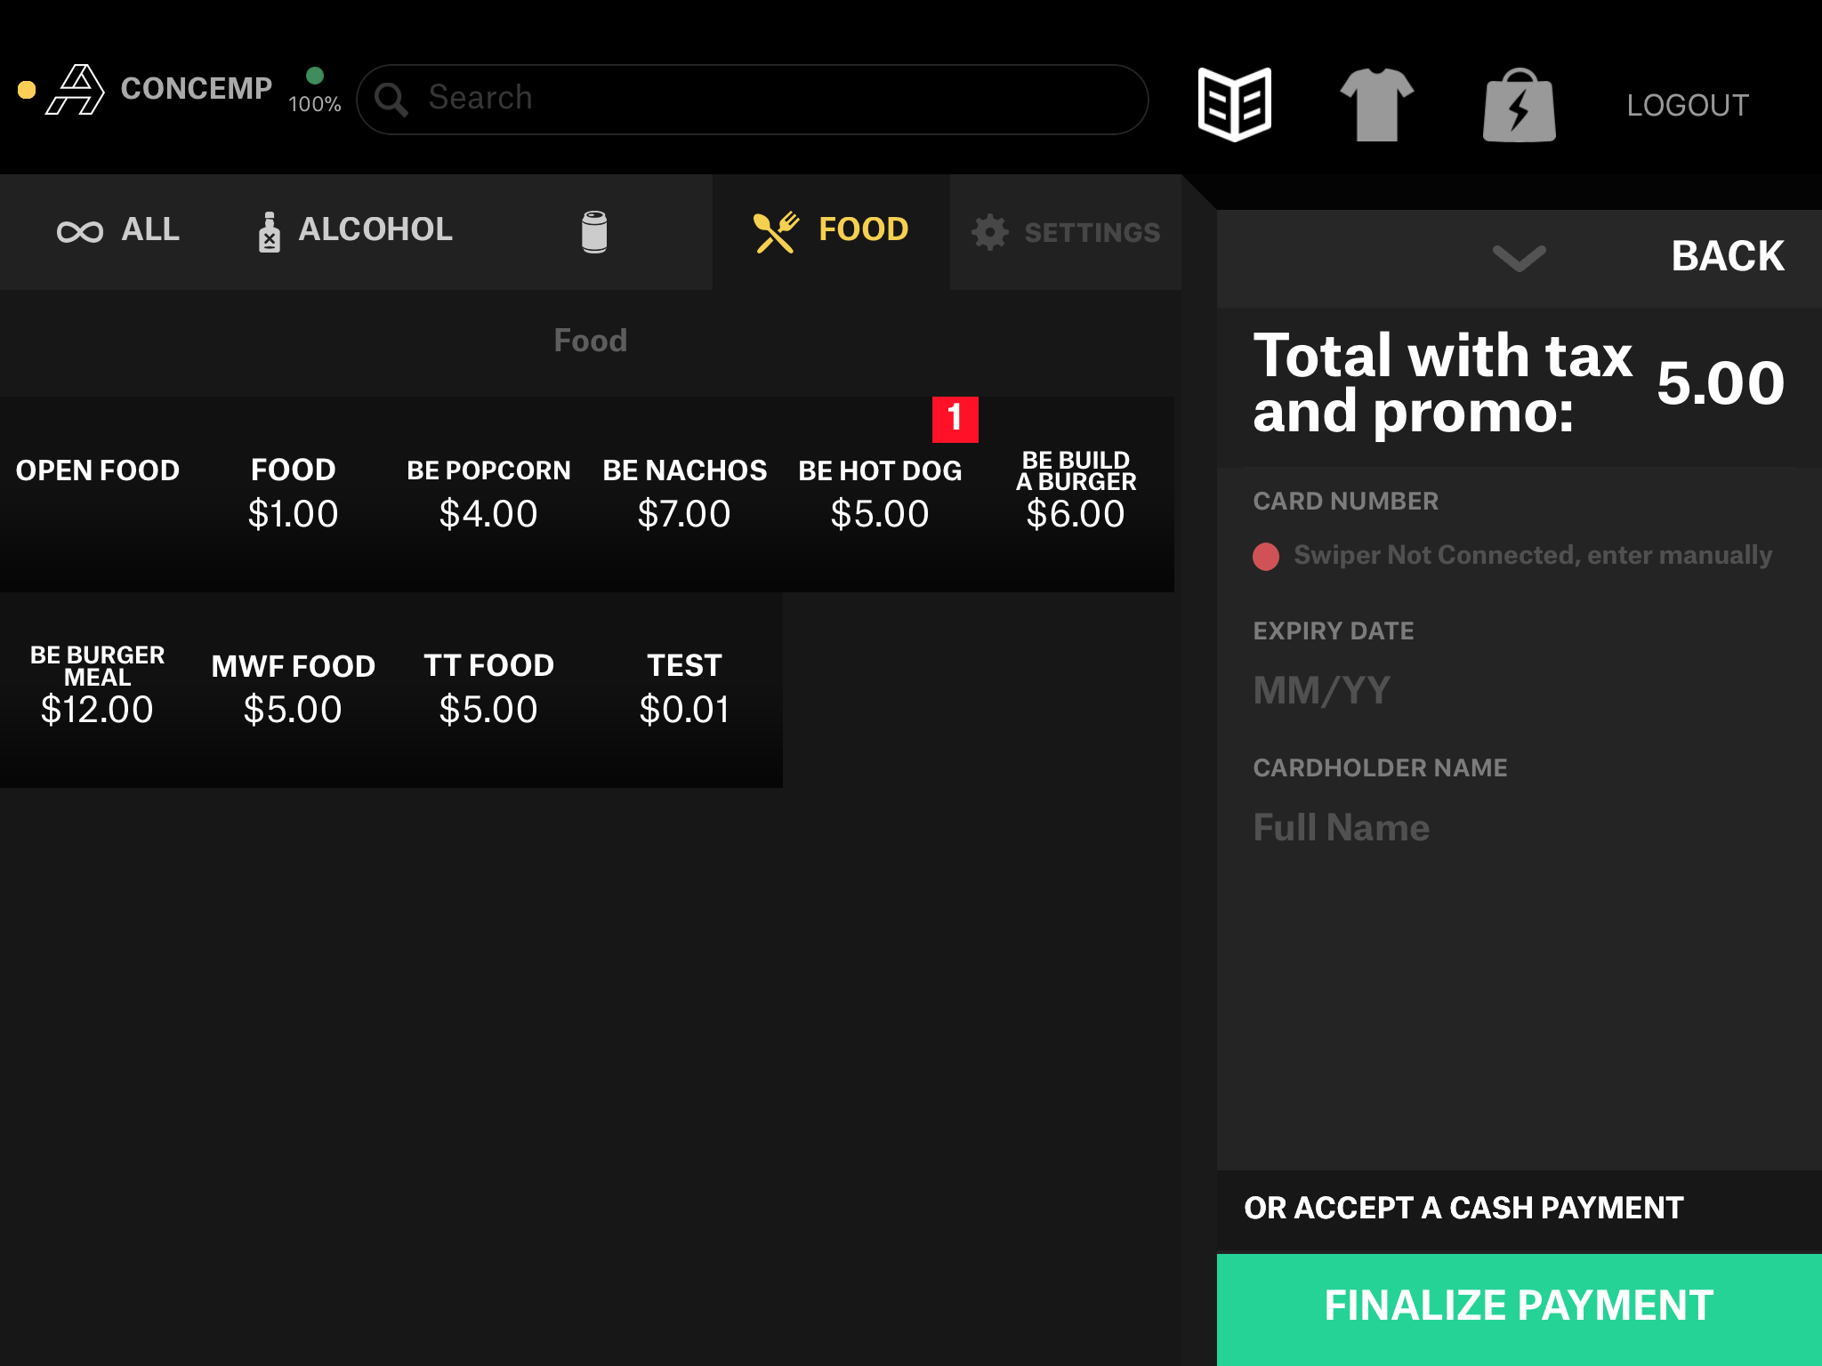Open the menu book icon
This screenshot has height=1366, width=1822.
pos(1234,104)
